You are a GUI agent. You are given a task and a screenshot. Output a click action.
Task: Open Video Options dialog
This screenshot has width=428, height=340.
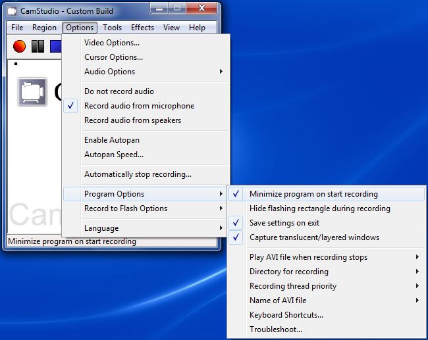pyautogui.click(x=146, y=43)
